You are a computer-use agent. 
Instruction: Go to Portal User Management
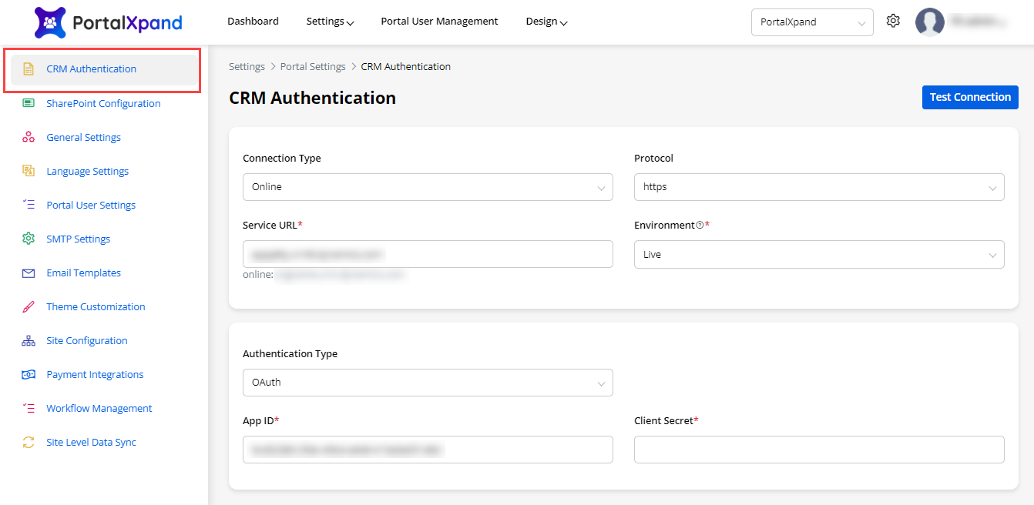pos(439,22)
